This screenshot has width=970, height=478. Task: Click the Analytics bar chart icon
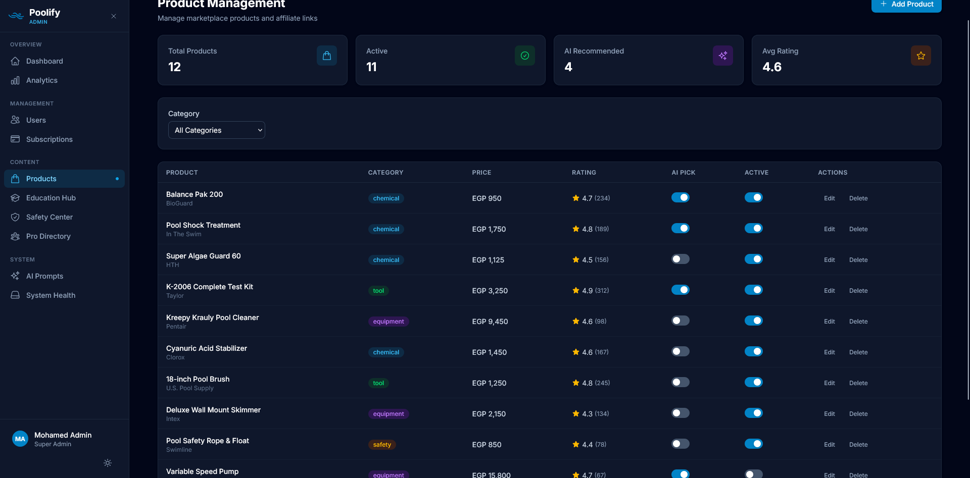pos(15,80)
